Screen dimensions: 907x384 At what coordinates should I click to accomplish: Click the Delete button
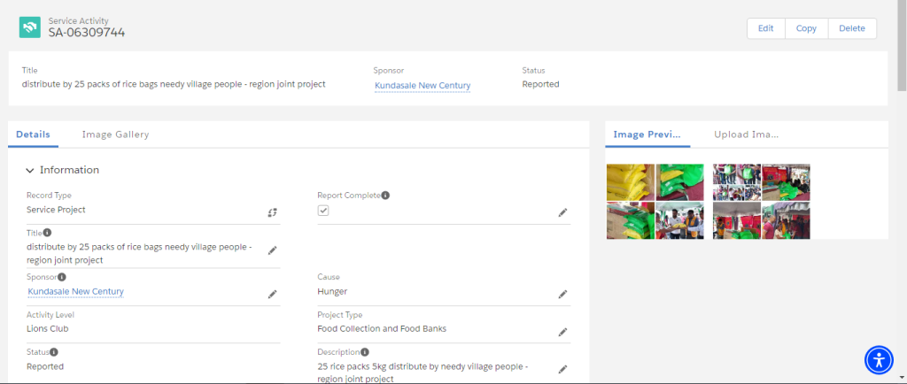coord(852,28)
